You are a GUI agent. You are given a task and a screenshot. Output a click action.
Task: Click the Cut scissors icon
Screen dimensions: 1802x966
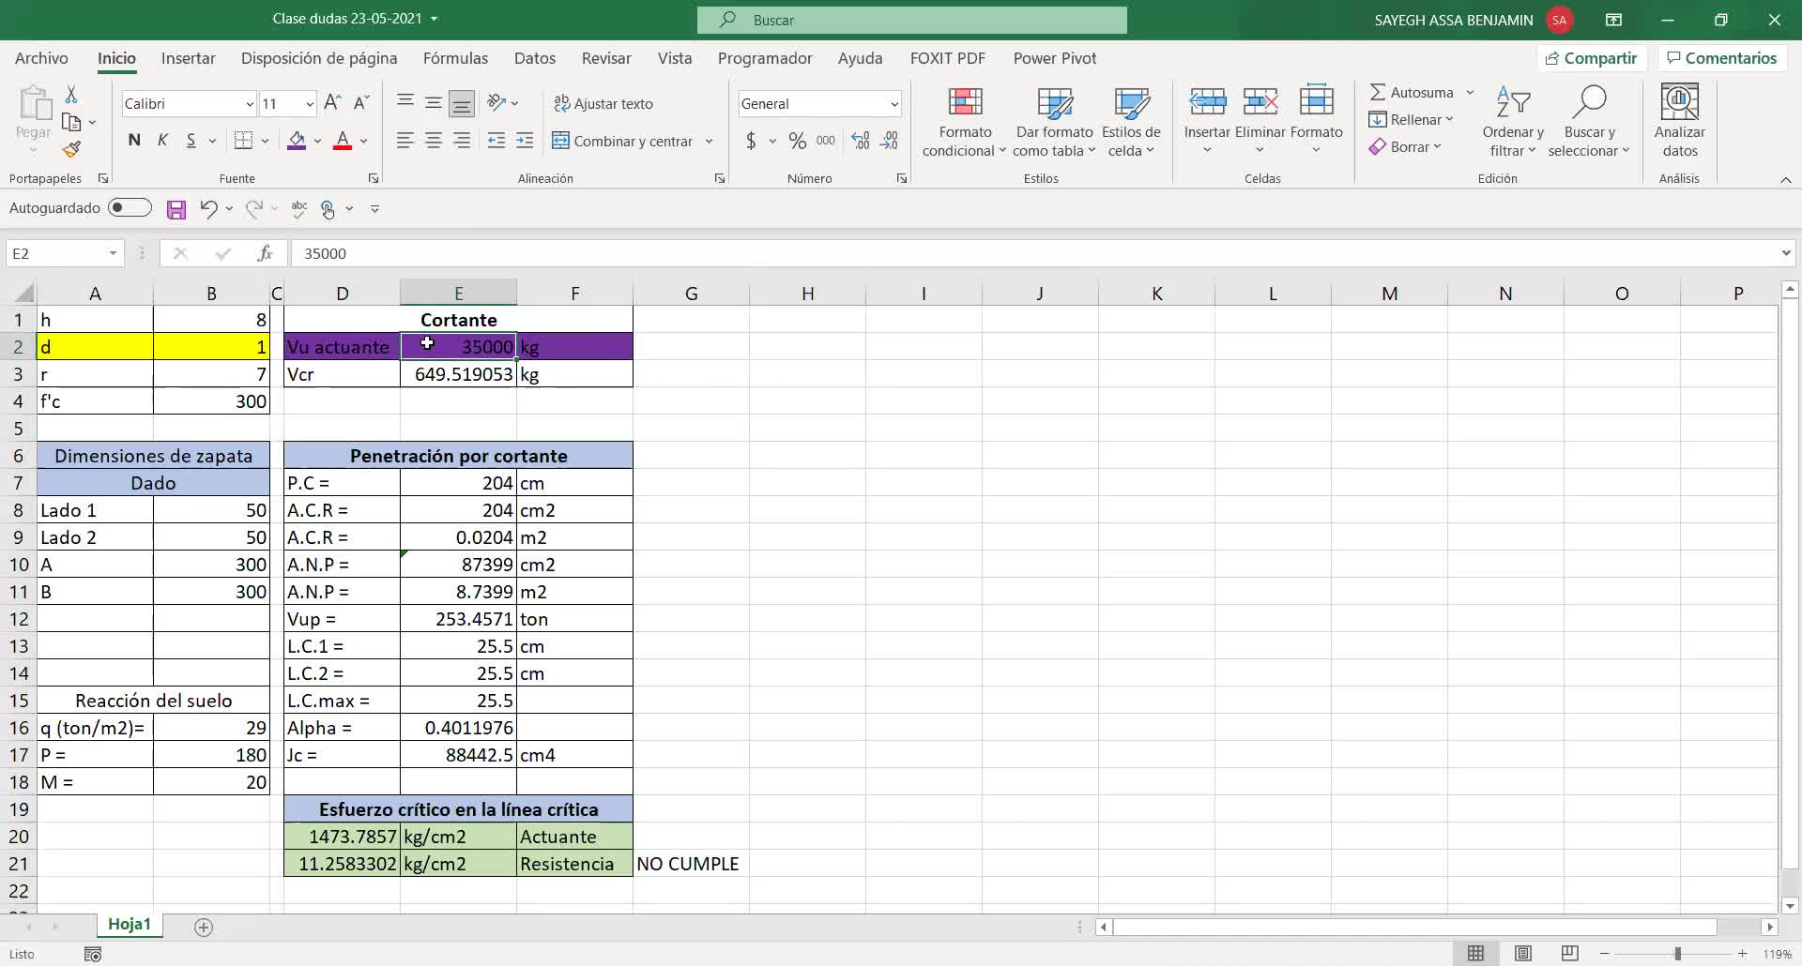(71, 95)
